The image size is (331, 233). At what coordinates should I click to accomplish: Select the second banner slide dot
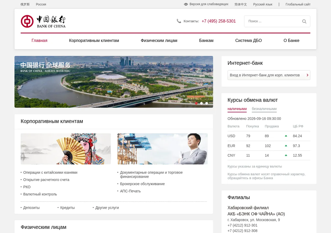click(201, 103)
